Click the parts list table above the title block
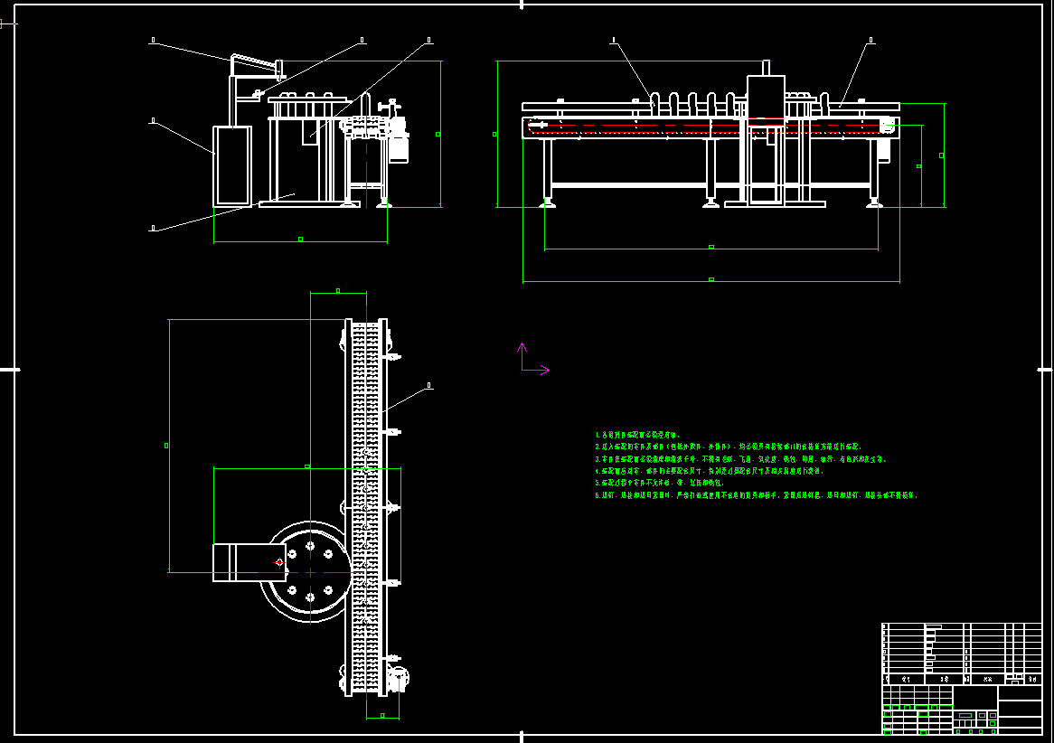This screenshot has width=1054, height=743. (962, 654)
